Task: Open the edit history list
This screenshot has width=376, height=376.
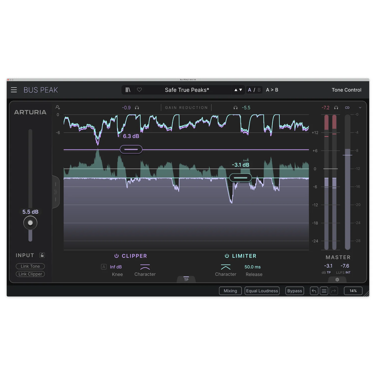Action: [x=324, y=291]
